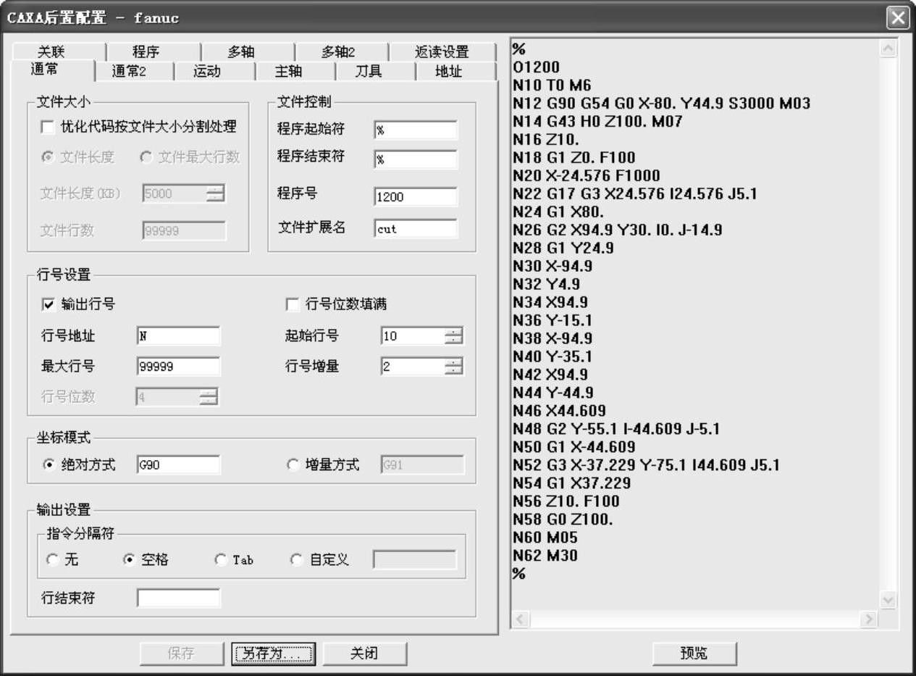Click the 另存为... button
Screen dimensions: 916x676
pyautogui.click(x=272, y=654)
